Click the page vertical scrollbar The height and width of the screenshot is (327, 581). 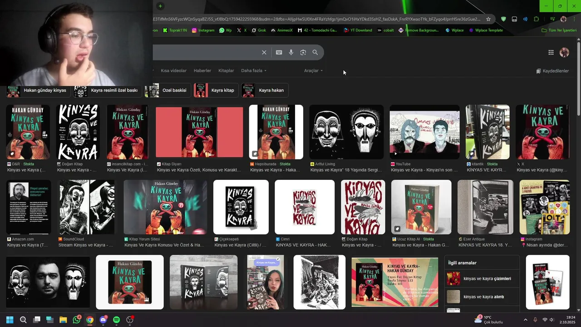578,77
